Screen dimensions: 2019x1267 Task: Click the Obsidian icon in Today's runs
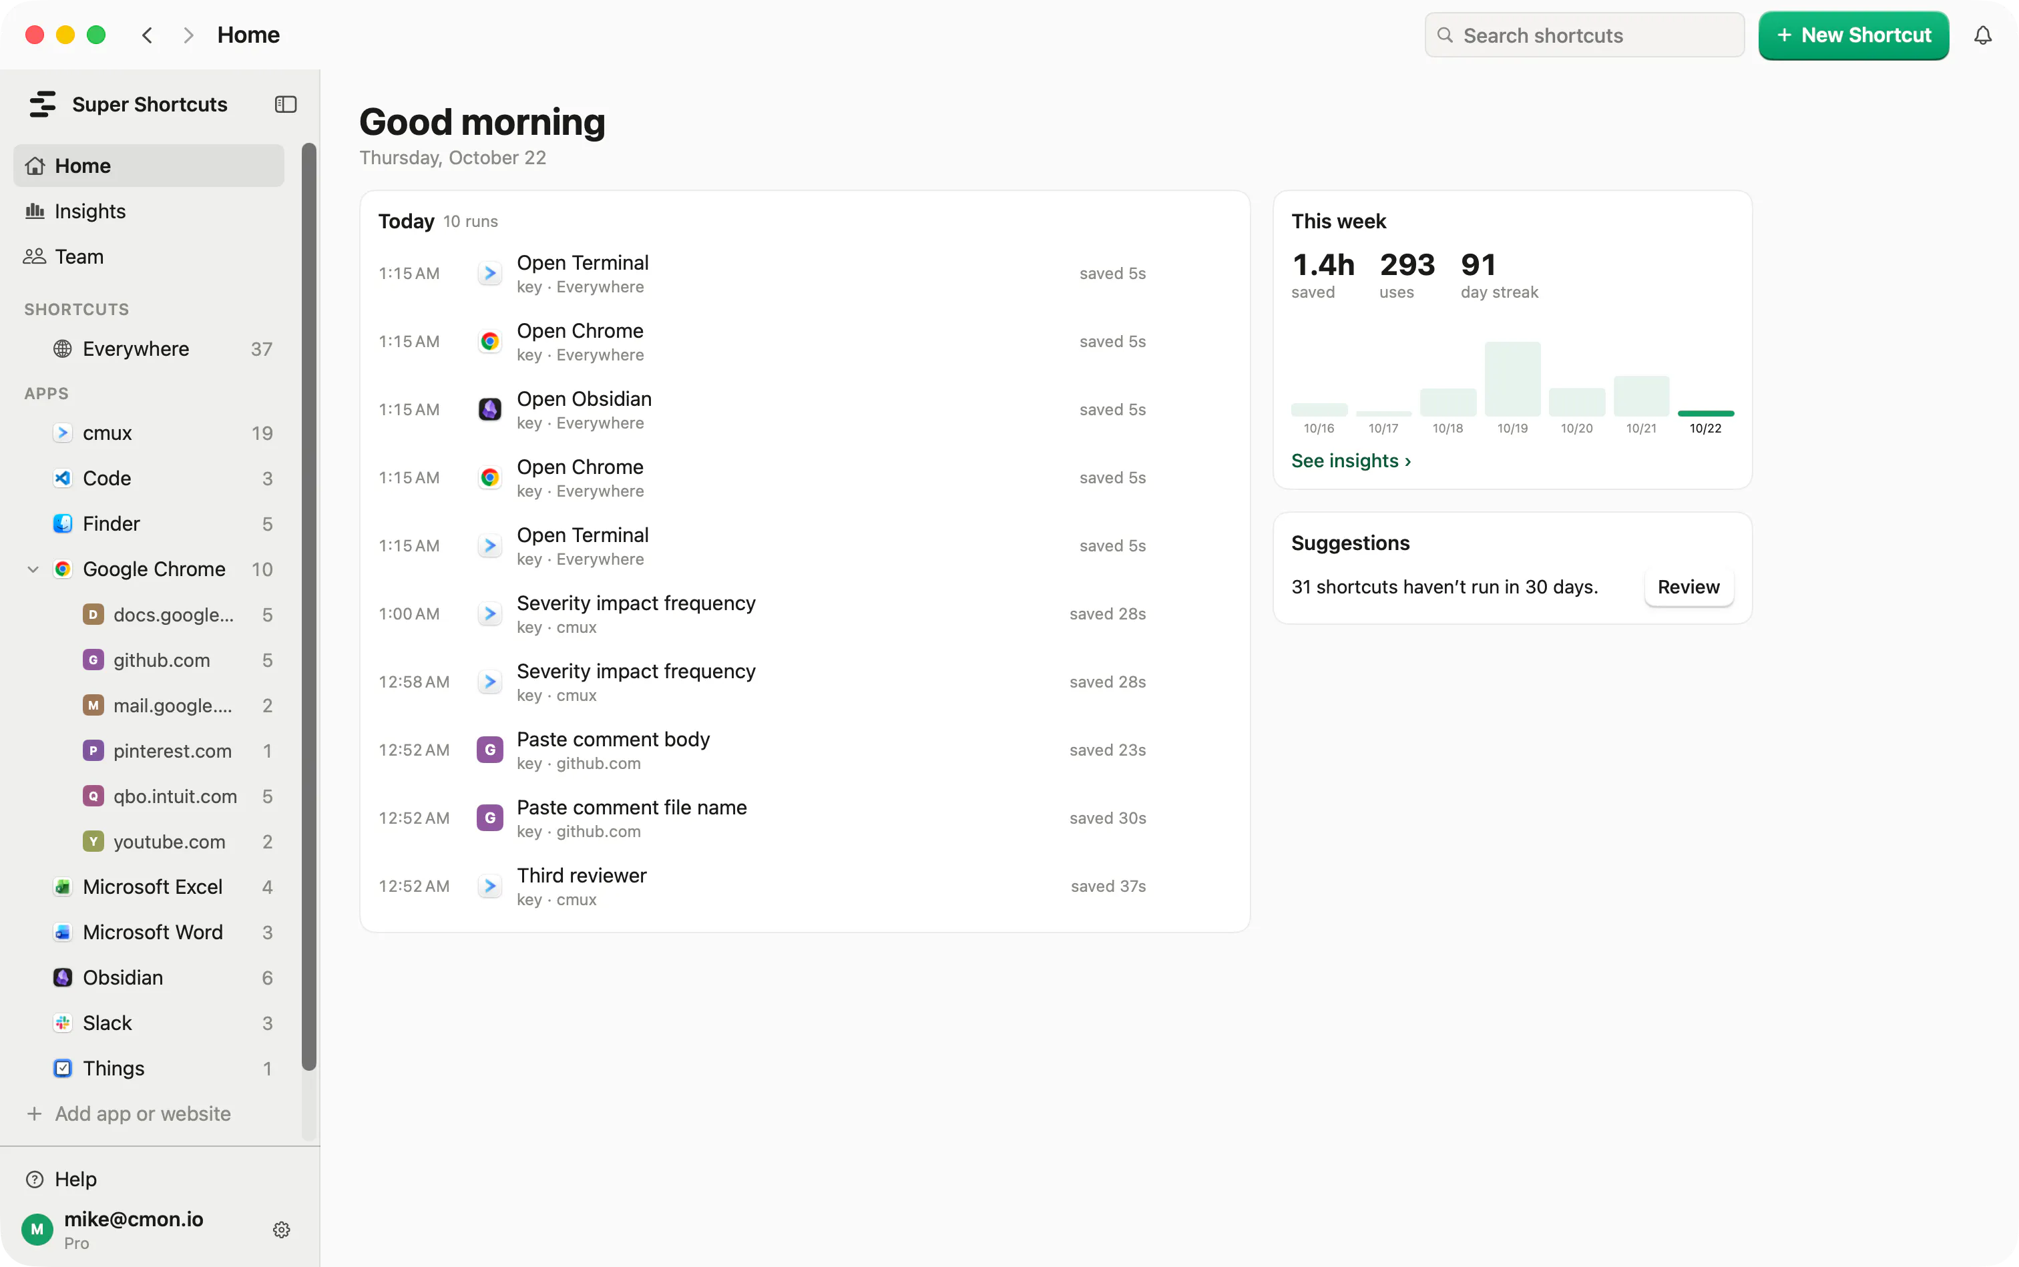(x=489, y=410)
